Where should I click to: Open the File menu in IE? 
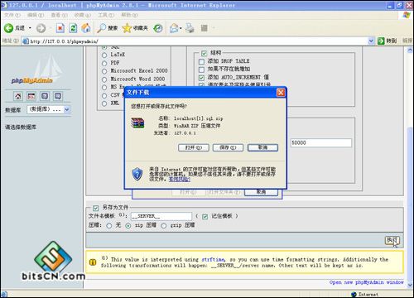tap(12, 15)
